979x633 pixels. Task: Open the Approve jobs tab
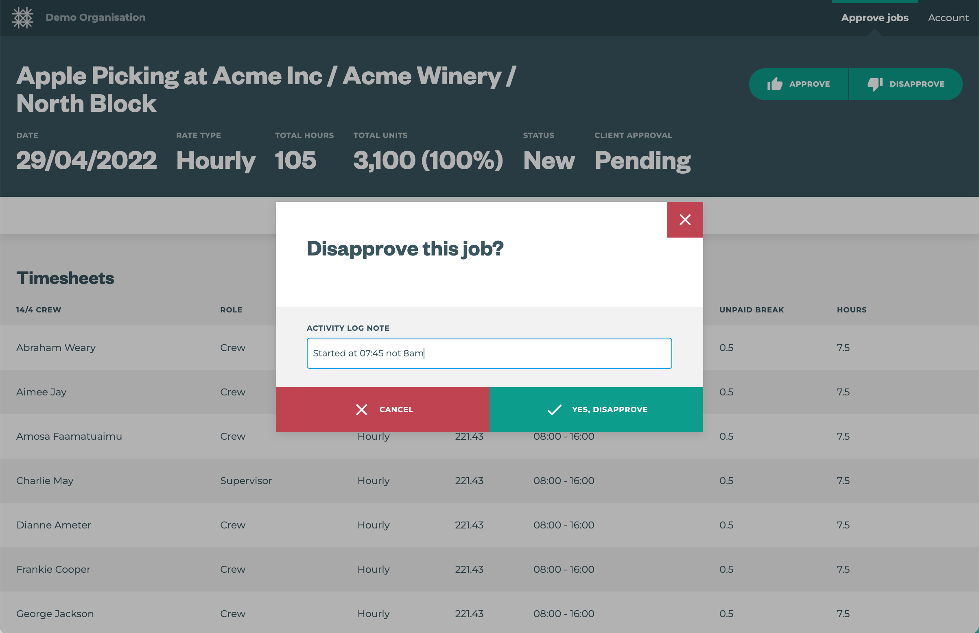(x=874, y=17)
